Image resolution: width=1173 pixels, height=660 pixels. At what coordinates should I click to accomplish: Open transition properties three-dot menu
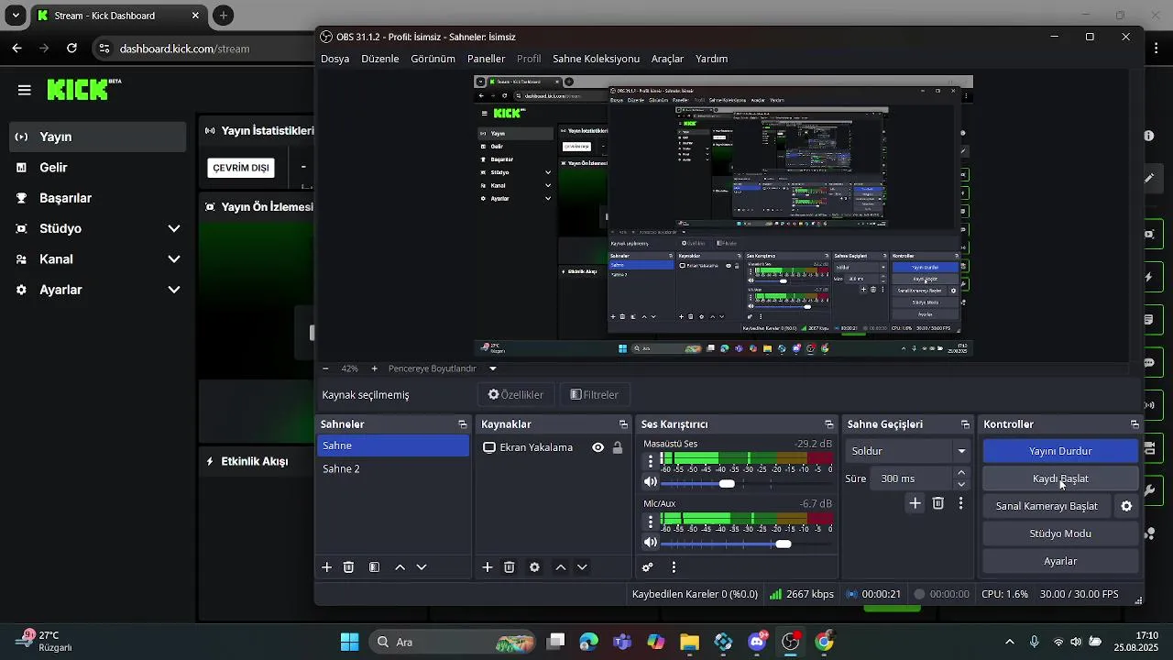(960, 503)
